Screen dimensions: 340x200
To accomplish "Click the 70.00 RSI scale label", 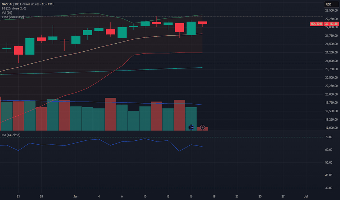I will [329, 137].
